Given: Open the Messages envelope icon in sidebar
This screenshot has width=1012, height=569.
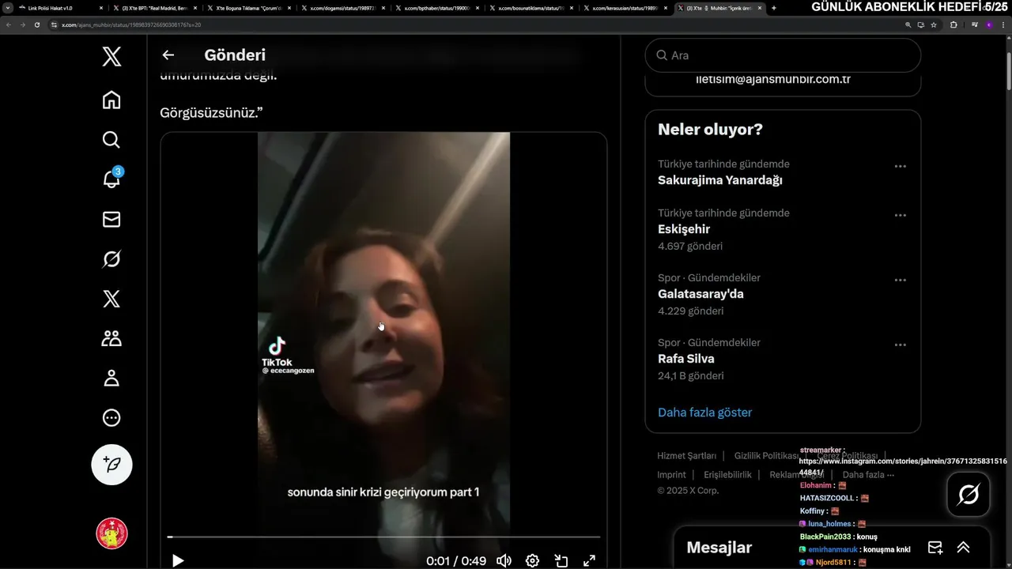Looking at the screenshot, I should pos(111,219).
